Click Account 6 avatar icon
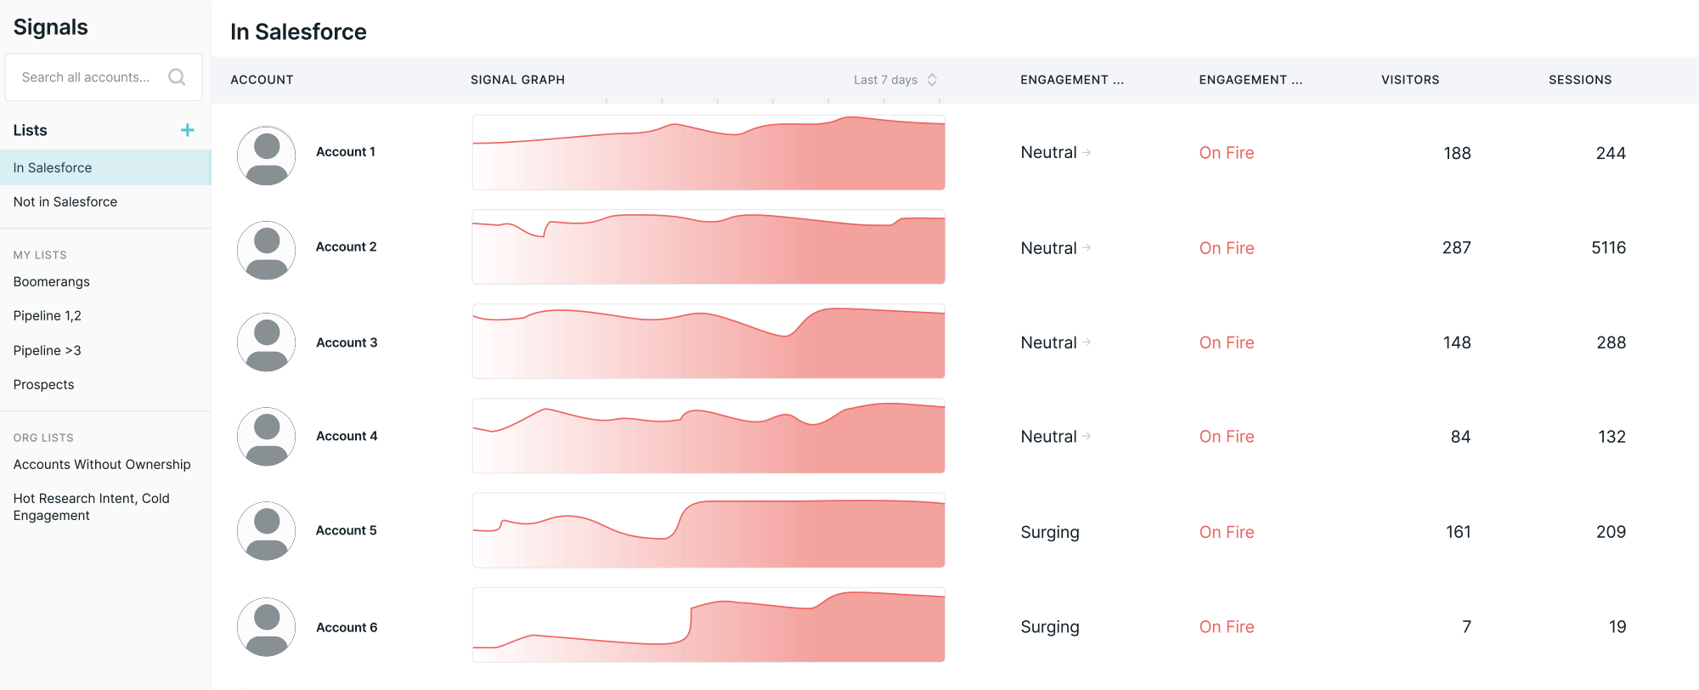 pos(267,627)
